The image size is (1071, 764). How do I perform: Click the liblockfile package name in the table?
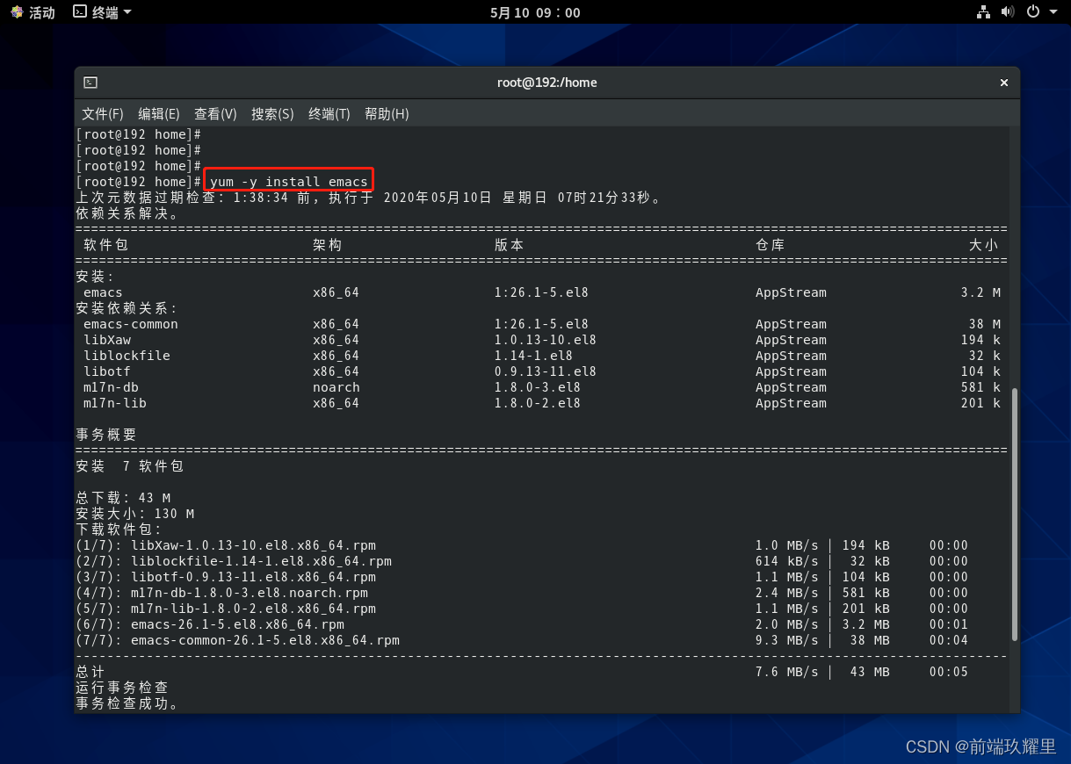[127, 356]
